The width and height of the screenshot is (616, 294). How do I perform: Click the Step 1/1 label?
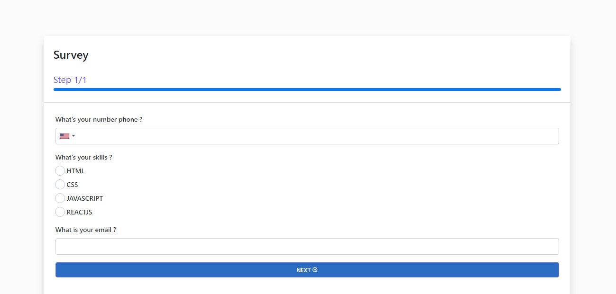pyautogui.click(x=70, y=80)
